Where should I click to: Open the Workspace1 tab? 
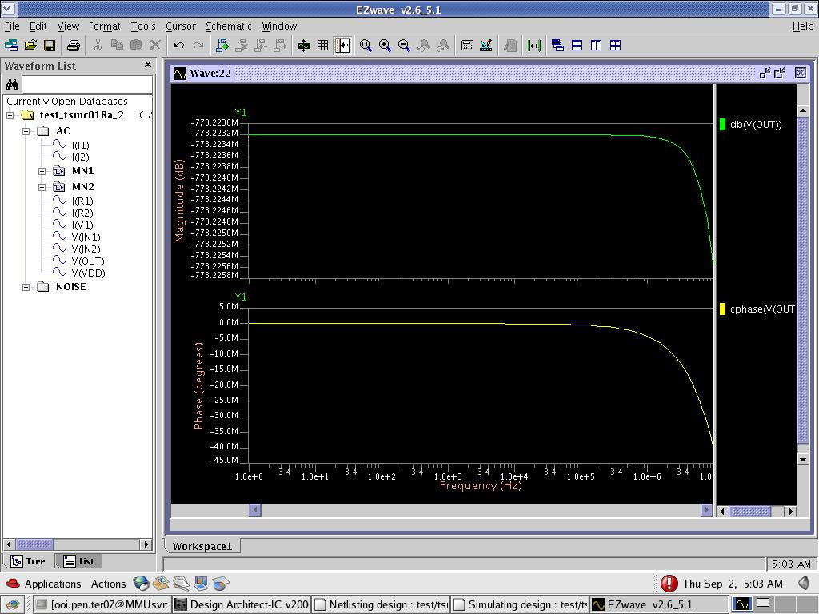pos(202,546)
